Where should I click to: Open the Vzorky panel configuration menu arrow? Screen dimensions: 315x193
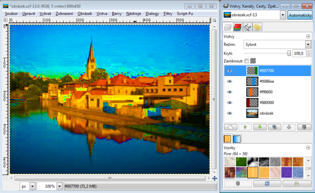click(x=308, y=148)
